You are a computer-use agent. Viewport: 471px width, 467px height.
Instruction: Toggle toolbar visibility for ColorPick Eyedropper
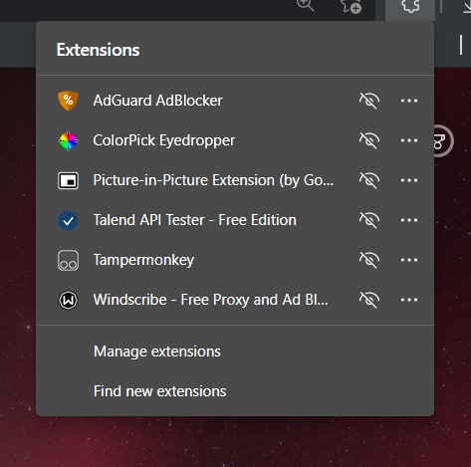point(369,140)
